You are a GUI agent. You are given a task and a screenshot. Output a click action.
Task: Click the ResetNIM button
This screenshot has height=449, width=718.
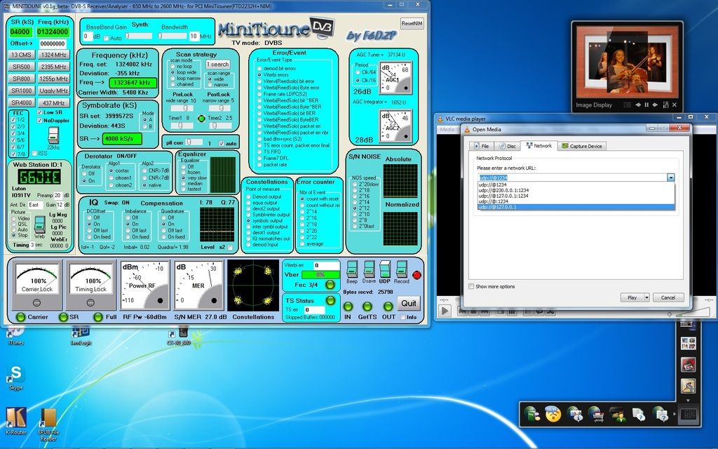(412, 23)
